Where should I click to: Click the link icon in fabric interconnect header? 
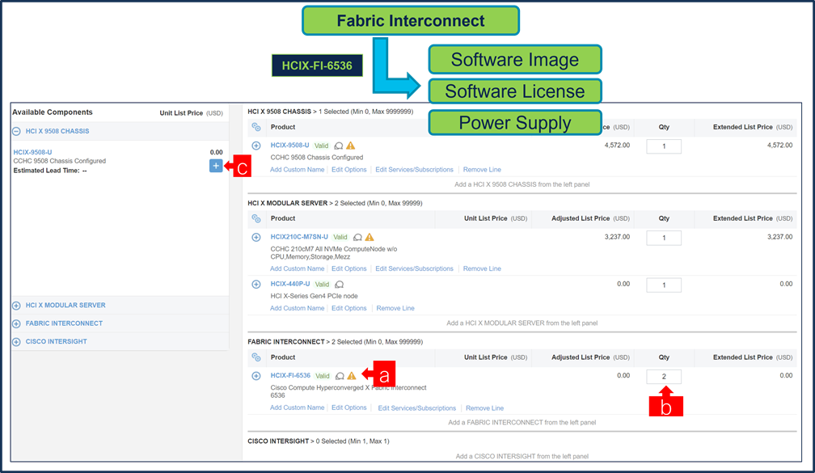pyautogui.click(x=256, y=357)
